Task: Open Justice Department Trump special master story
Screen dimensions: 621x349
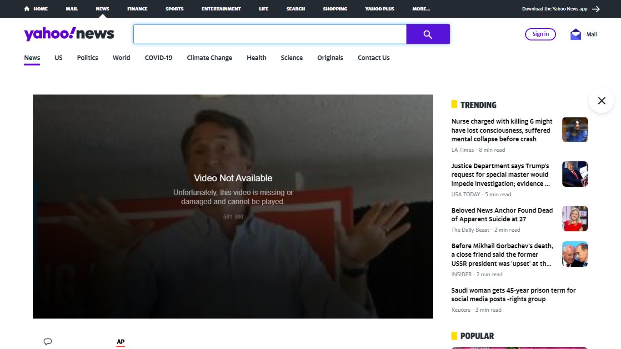Action: pos(501,174)
